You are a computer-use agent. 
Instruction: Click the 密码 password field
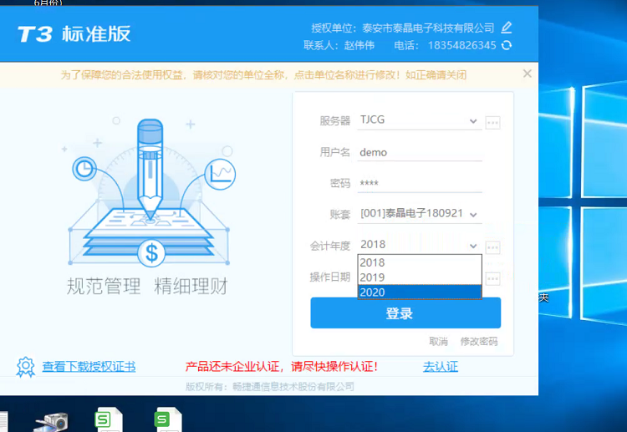420,184
